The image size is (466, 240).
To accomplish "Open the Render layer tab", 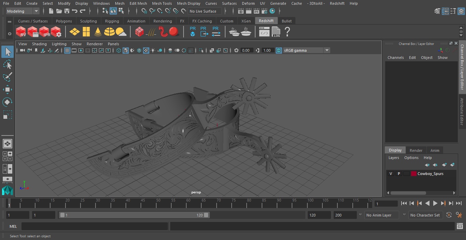I will 416,150.
